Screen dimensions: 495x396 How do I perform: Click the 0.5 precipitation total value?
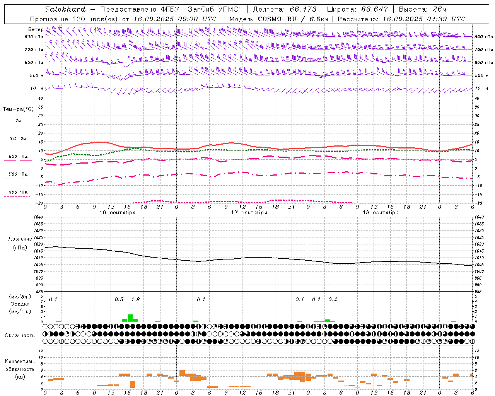[119, 300]
